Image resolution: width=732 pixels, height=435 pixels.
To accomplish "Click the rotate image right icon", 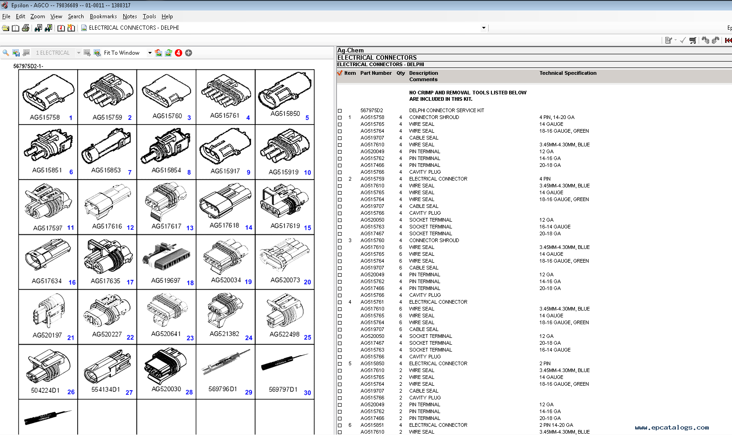I will coord(169,53).
